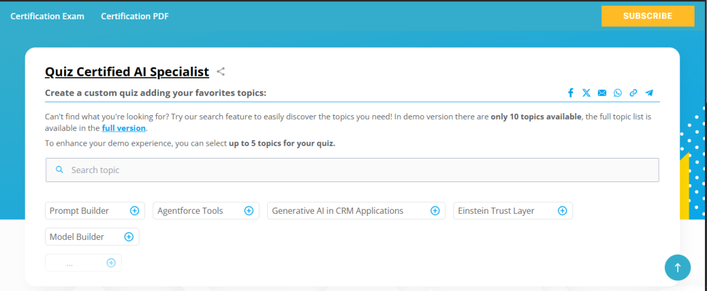Click share icon beside quiz title
Image resolution: width=707 pixels, height=291 pixels.
click(x=221, y=71)
